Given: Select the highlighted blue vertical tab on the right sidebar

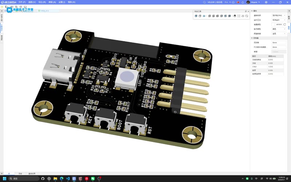Looking at the screenshot, I should 289,28.
